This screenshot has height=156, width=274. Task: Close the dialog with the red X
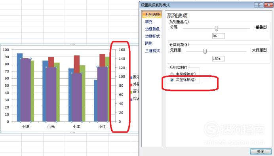pyautogui.click(x=268, y=5)
